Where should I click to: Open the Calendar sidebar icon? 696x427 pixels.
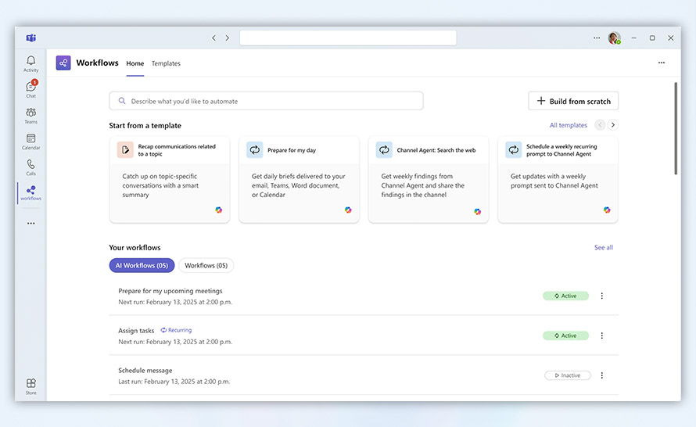point(30,141)
